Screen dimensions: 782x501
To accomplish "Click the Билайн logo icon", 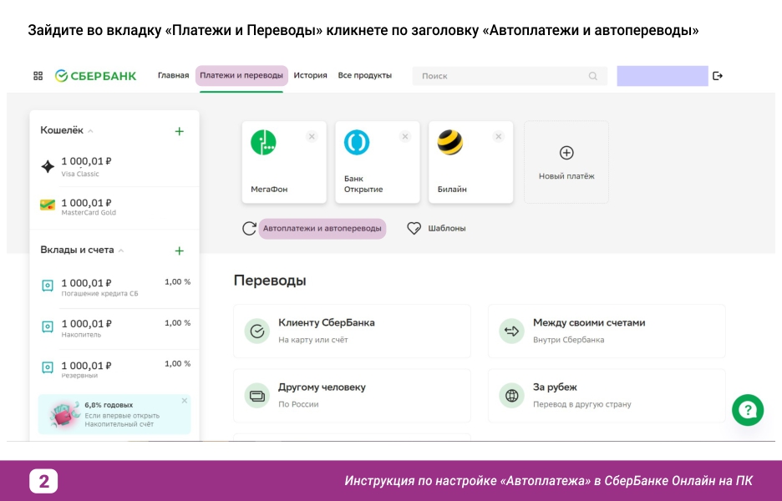I will [x=449, y=143].
